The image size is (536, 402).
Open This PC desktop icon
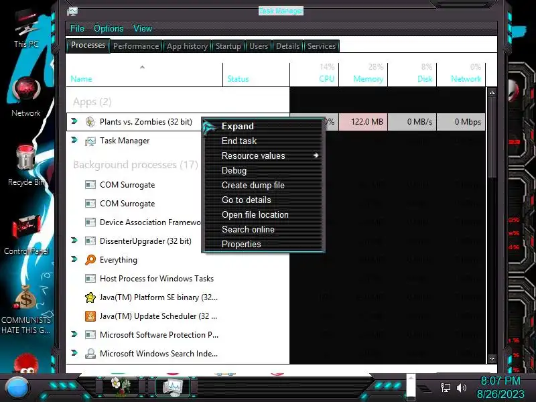26,29
